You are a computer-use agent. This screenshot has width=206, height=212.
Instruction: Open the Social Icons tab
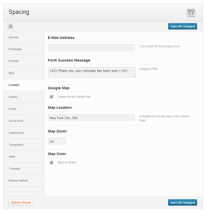click(x=24, y=121)
